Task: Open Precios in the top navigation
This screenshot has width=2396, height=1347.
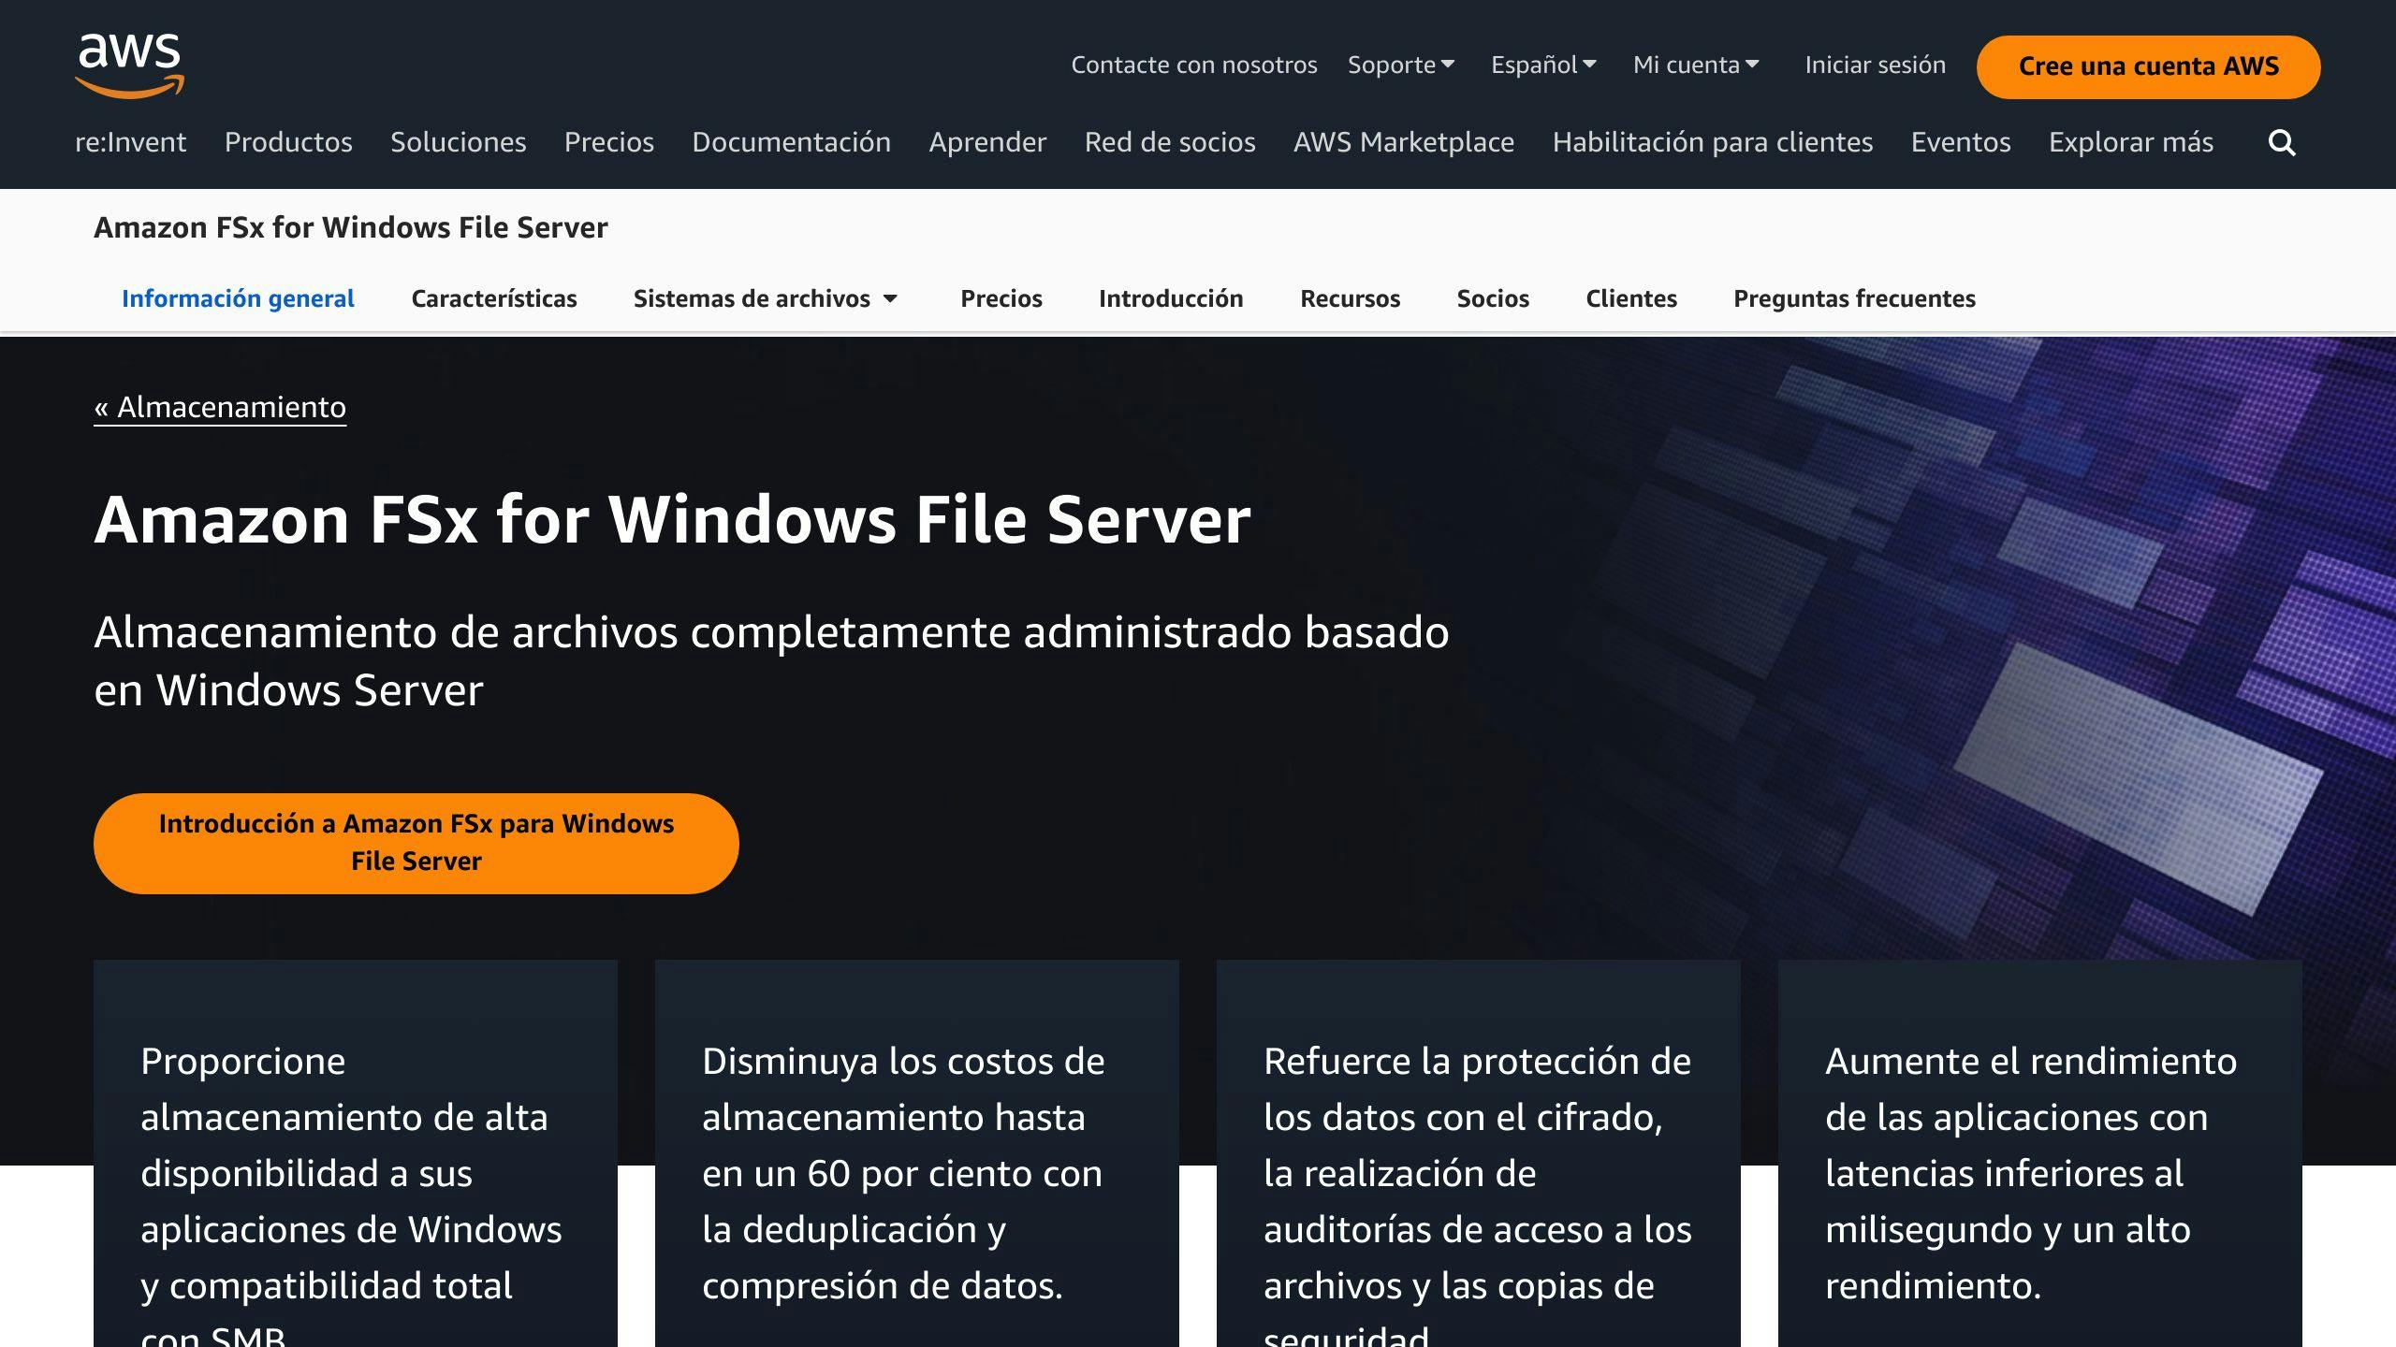Action: tap(609, 142)
